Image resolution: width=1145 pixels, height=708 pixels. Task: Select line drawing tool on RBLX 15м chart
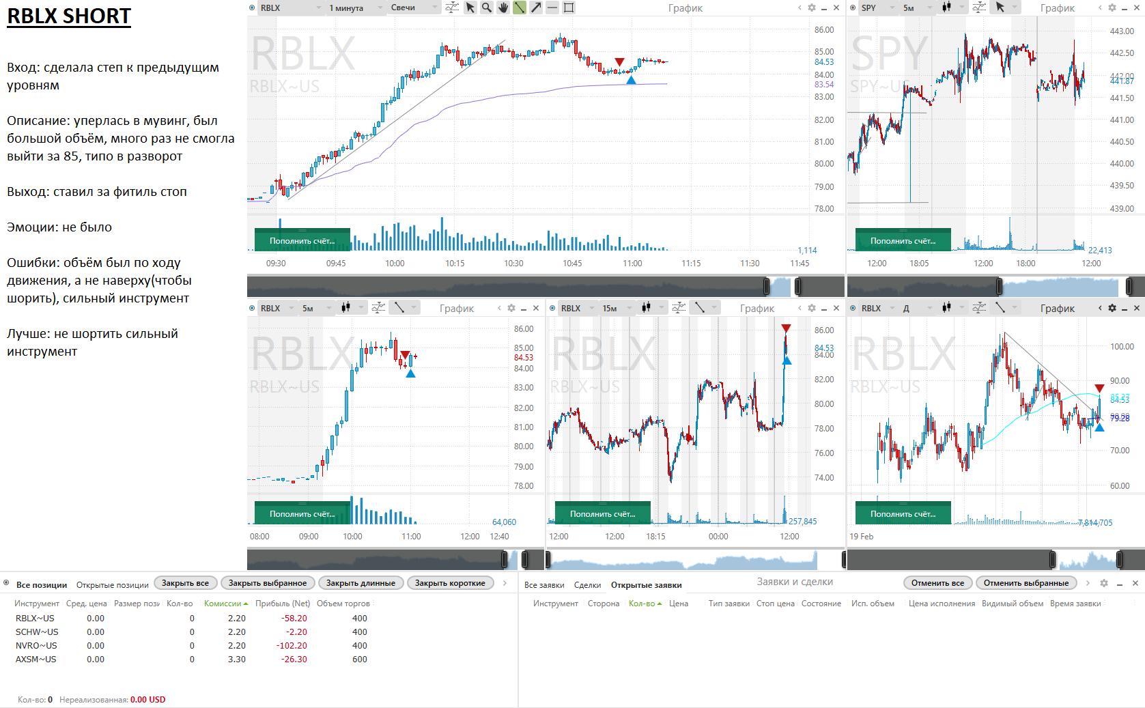tap(700, 308)
